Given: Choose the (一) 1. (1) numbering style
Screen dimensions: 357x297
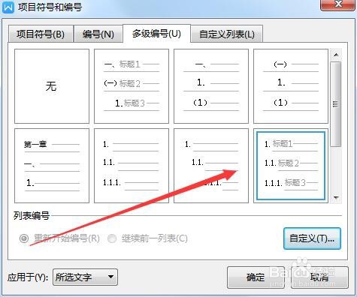Looking at the screenshot, I should pos(291,86).
